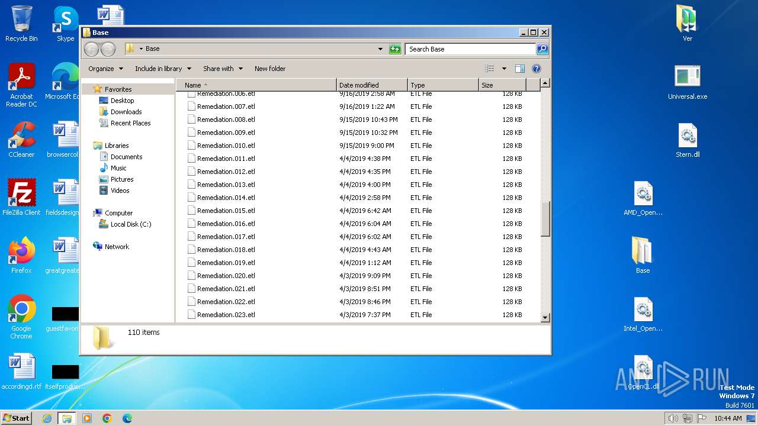Click the scrollbar up arrow in the file list

(545, 83)
